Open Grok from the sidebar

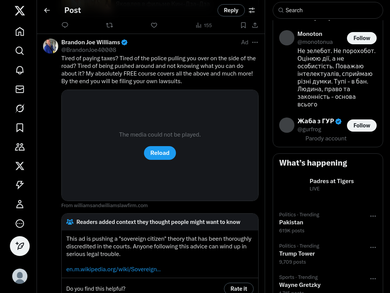point(20,108)
